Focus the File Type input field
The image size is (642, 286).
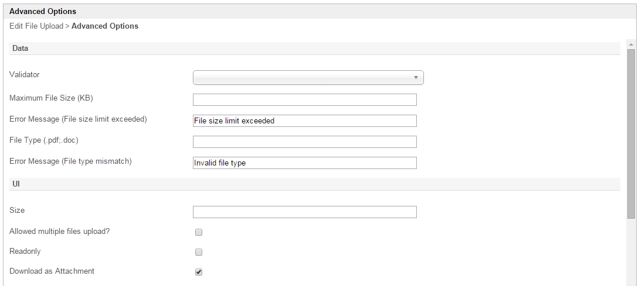[x=304, y=142]
